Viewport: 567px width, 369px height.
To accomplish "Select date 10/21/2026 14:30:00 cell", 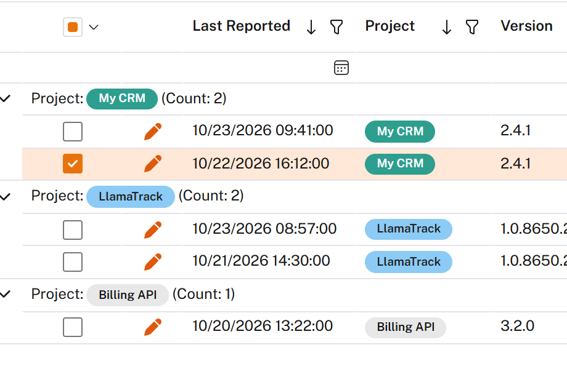I will click(x=261, y=261).
